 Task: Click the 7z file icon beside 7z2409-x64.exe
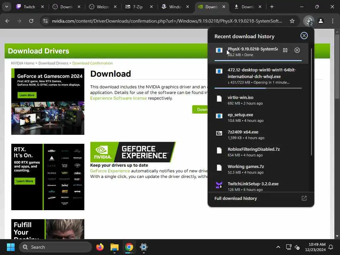coord(219,133)
